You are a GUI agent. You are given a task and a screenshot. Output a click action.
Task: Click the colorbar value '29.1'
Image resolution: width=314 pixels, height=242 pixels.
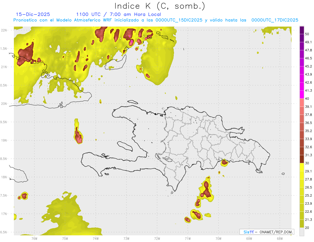pyautogui.click(x=308, y=171)
